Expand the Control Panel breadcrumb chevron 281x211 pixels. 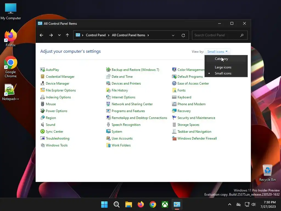[x=109, y=35]
